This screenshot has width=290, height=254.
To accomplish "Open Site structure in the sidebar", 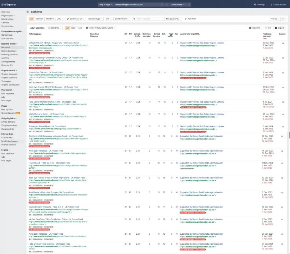I will pyautogui.click(x=7, y=19).
